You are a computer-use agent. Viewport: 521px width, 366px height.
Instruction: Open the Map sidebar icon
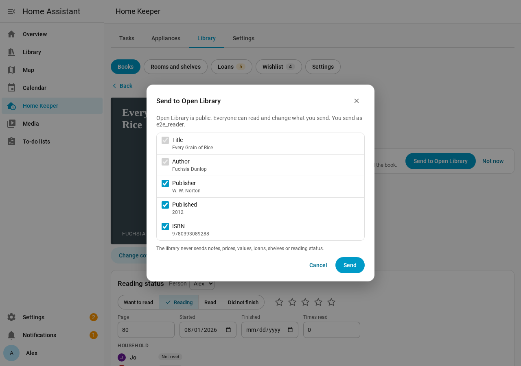pos(11,70)
